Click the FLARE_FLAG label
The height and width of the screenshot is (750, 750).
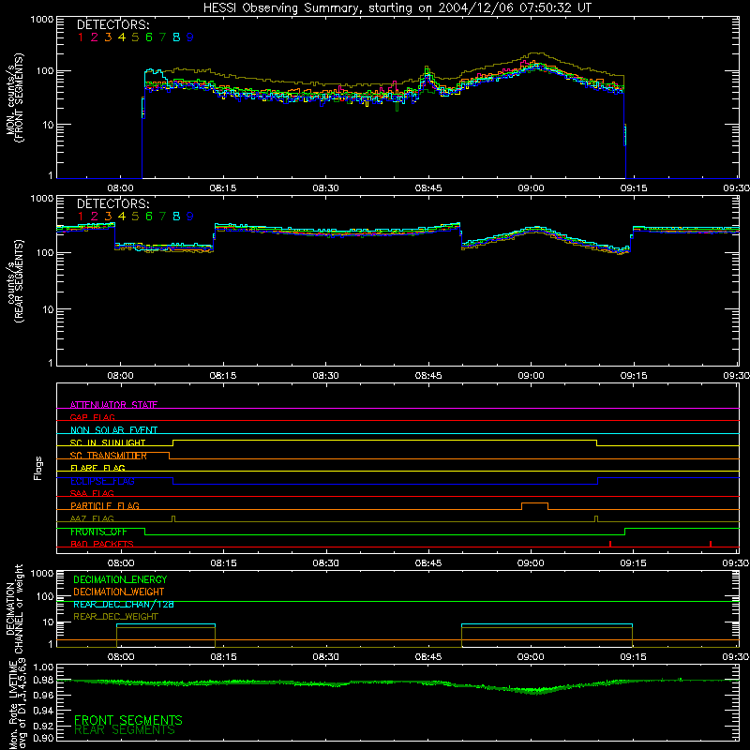click(97, 468)
